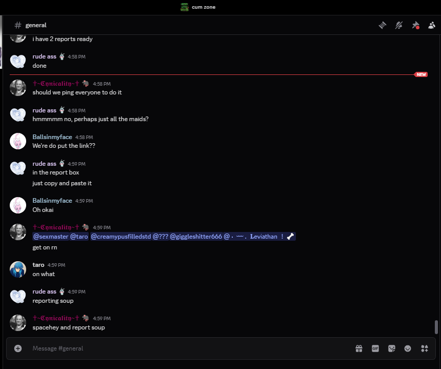Click taro's blue-haired avatar
441x369 pixels.
click(x=18, y=269)
